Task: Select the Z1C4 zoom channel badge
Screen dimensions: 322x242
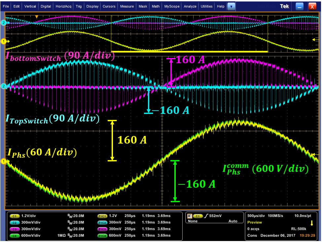Action: pyautogui.click(x=102, y=235)
